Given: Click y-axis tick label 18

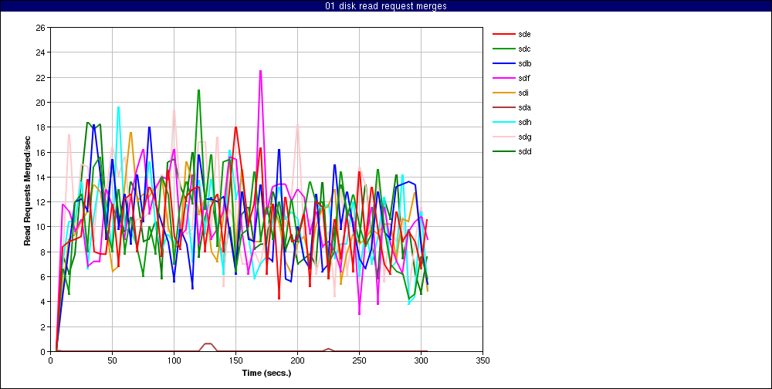Looking at the screenshot, I should pyautogui.click(x=40, y=127).
